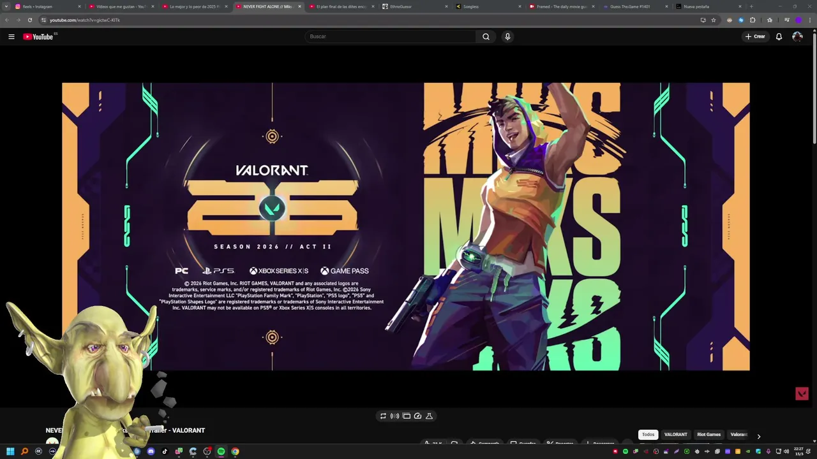The width and height of the screenshot is (817, 459).
Task: Open Windows search from taskbar
Action: pyautogui.click(x=24, y=451)
